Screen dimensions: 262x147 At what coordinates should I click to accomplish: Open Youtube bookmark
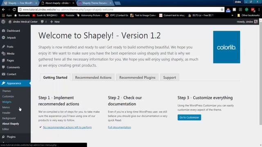tap(68, 16)
